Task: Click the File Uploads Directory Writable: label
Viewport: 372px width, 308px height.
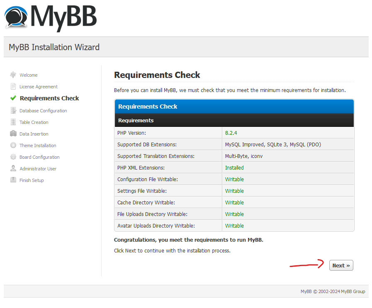Action: click(x=152, y=214)
